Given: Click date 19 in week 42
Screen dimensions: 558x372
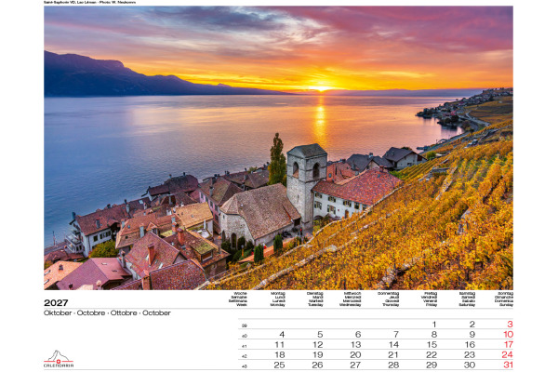Looking at the screenshot, I should [x=318, y=355].
